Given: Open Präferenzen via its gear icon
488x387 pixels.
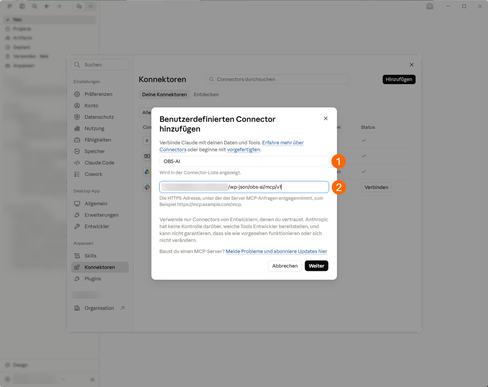Looking at the screenshot, I should (77, 94).
